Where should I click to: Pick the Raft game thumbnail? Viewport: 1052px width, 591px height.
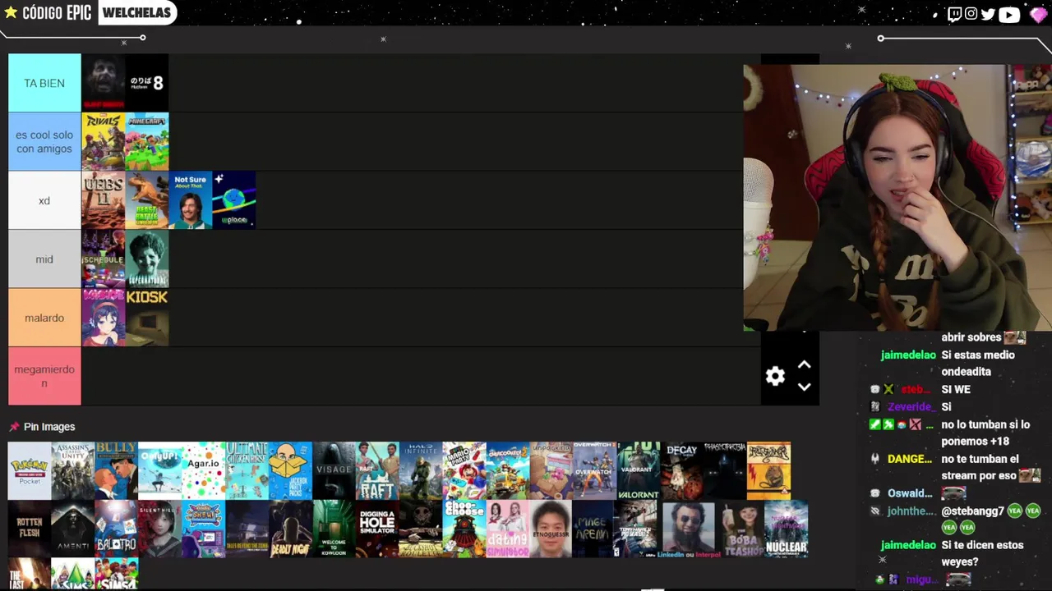coord(377,471)
